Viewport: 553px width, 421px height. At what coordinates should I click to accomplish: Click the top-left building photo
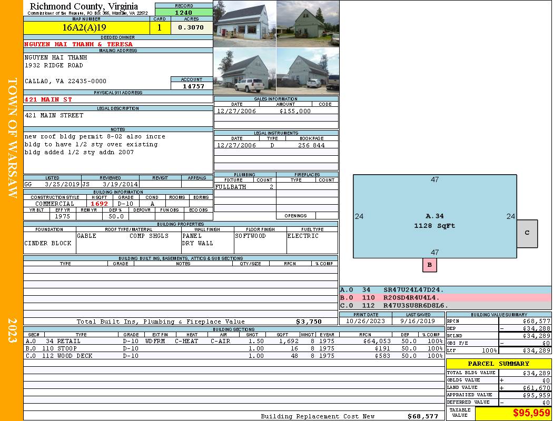[244, 24]
